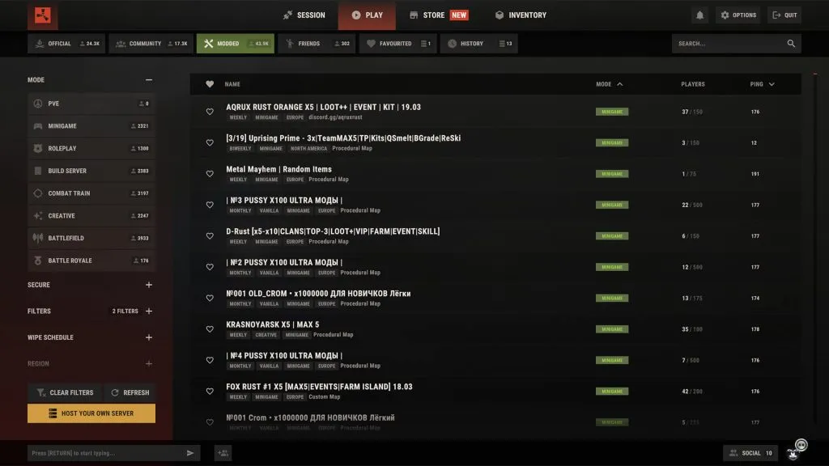Screen dimensions: 829x466
Task: Select the Creative mode filter
Action: click(x=91, y=215)
